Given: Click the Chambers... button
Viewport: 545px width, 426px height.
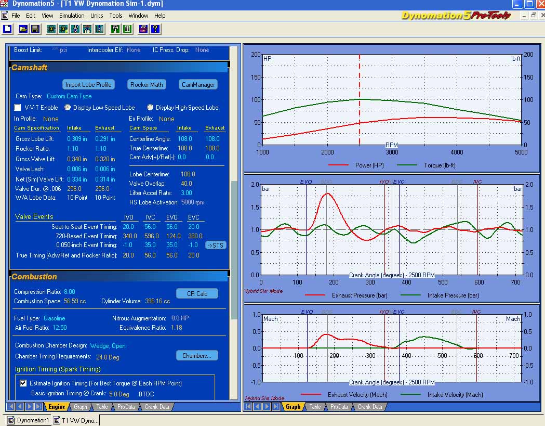Looking at the screenshot, I should (197, 355).
